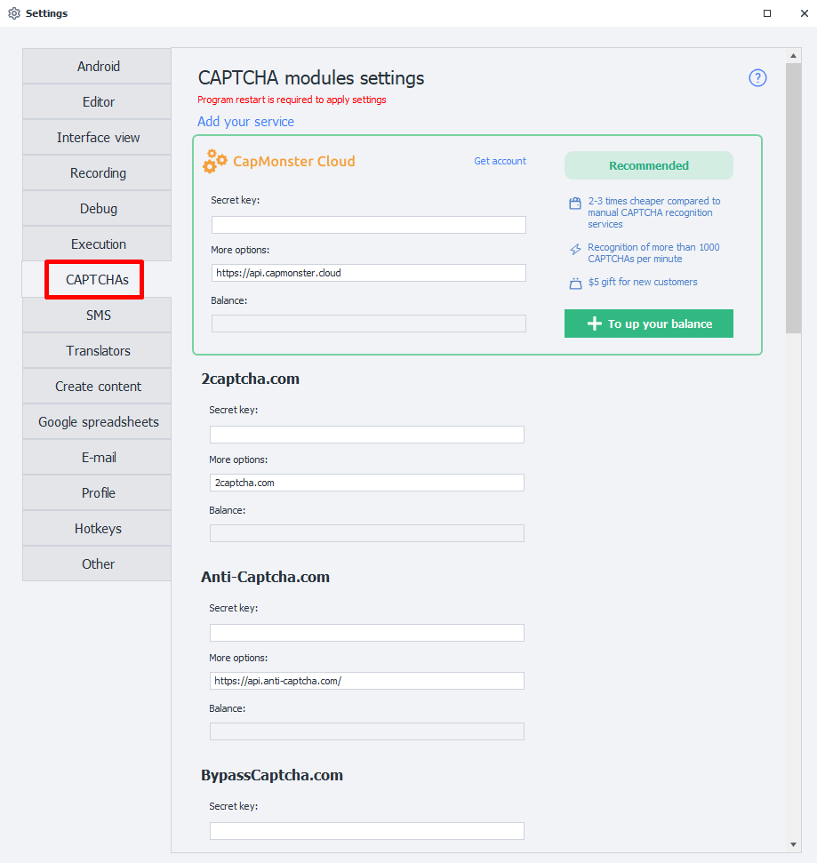This screenshot has width=817, height=863.
Task: Click the cheaper pricing bag icon
Action: [574, 203]
